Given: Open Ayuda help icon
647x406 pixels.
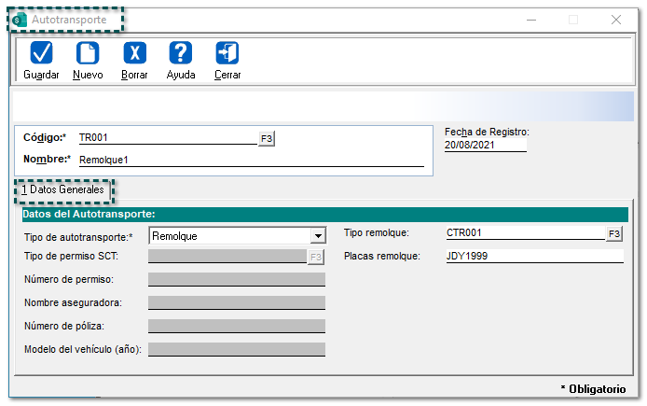Looking at the screenshot, I should (x=181, y=53).
